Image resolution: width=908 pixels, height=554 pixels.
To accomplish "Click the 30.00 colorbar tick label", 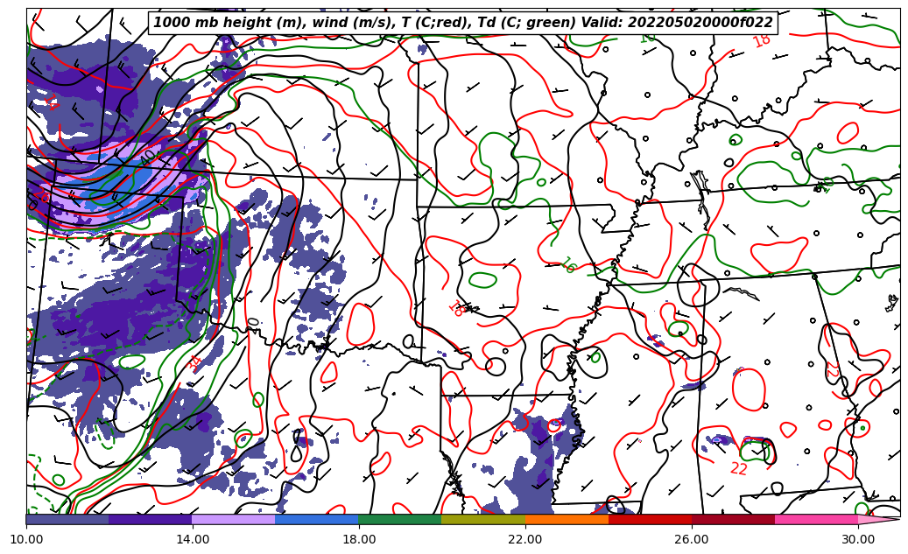I will coord(858,539).
